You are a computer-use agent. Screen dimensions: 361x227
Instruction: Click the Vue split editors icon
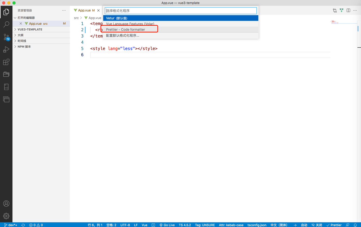tap(342, 11)
